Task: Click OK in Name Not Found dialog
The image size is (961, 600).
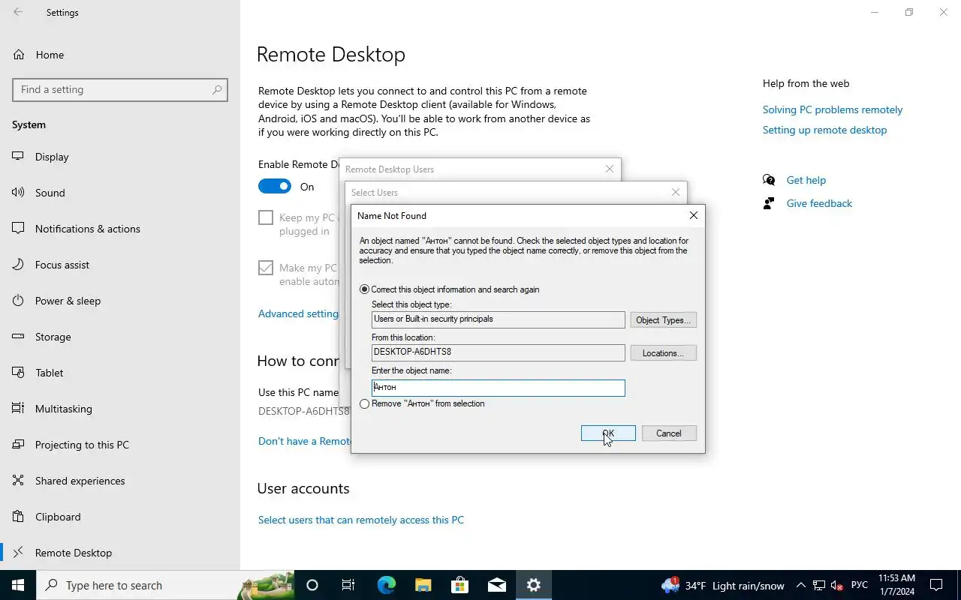Action: pos(608,433)
